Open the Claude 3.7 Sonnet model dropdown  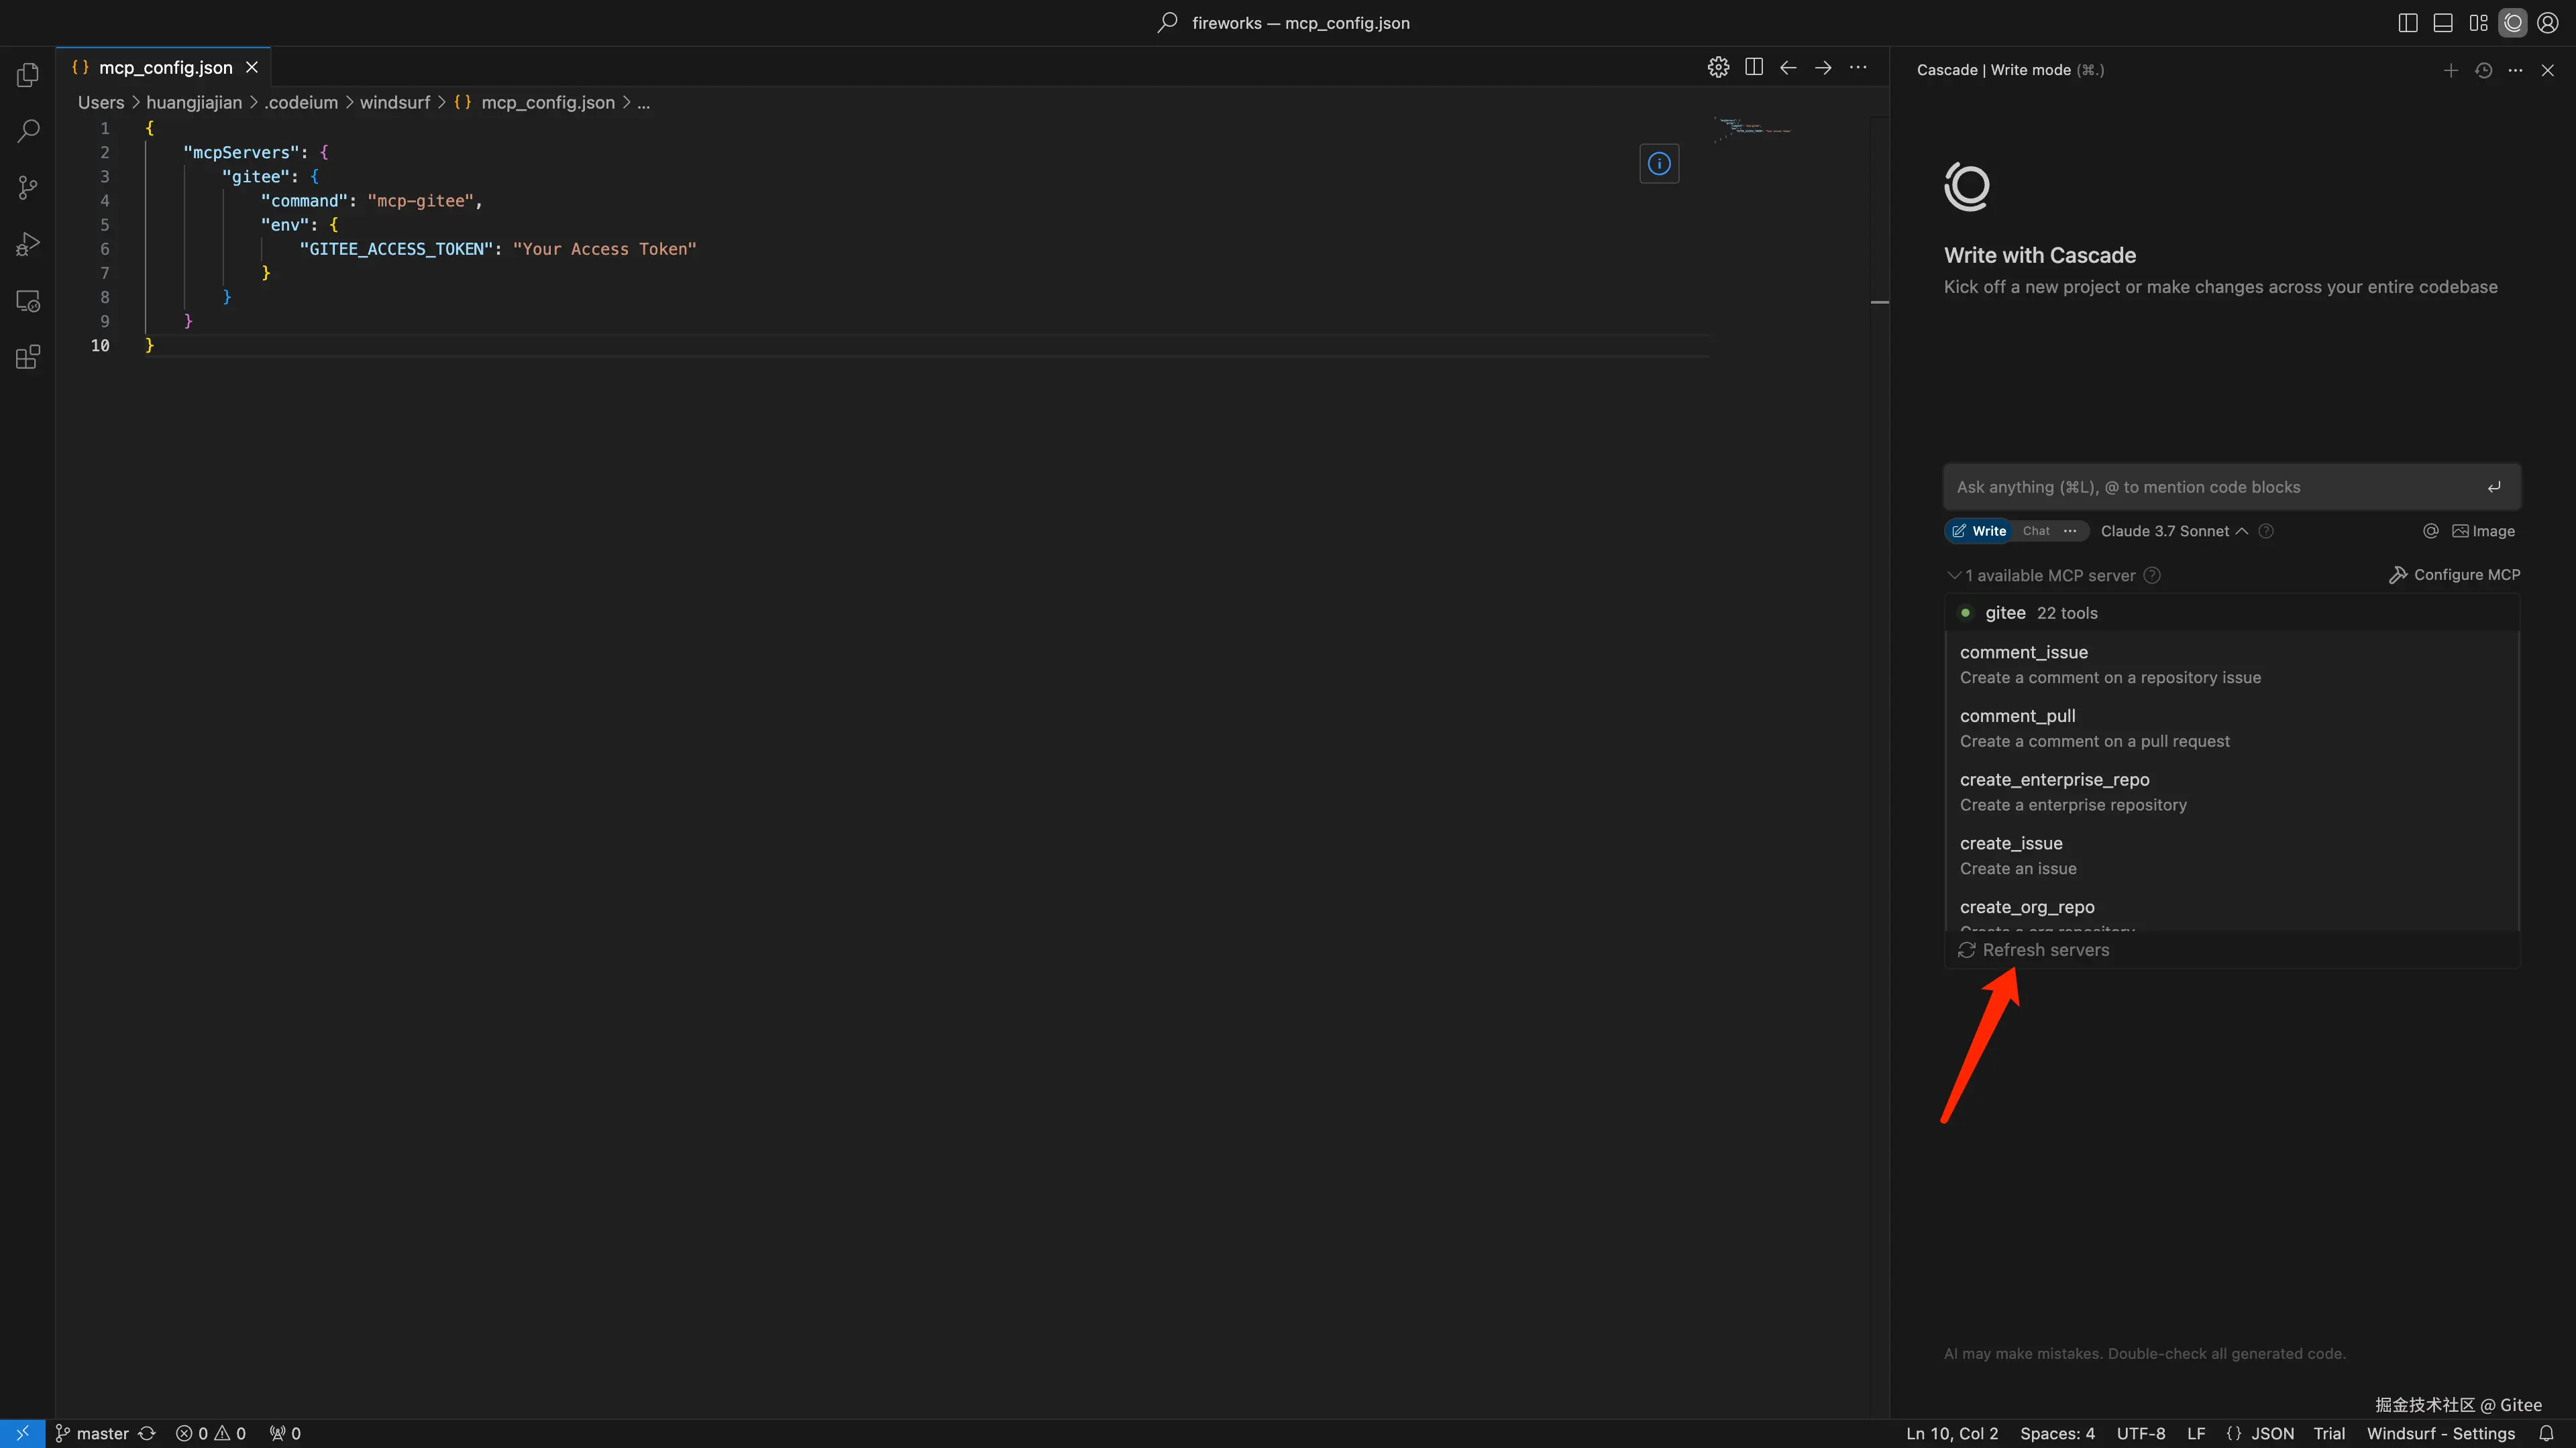tap(2173, 531)
